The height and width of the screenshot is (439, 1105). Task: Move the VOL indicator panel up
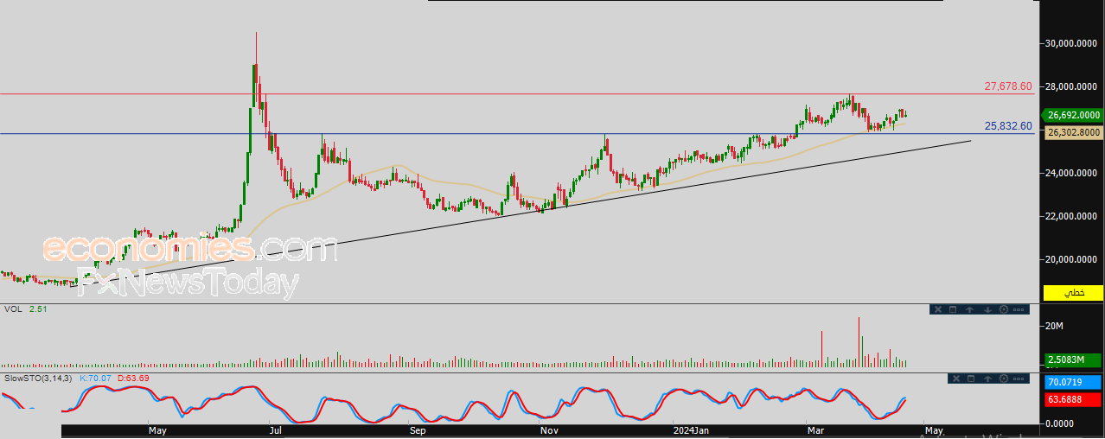coord(970,309)
